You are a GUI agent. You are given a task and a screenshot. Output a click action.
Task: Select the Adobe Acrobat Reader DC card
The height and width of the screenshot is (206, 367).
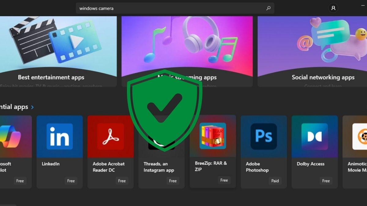(110, 152)
